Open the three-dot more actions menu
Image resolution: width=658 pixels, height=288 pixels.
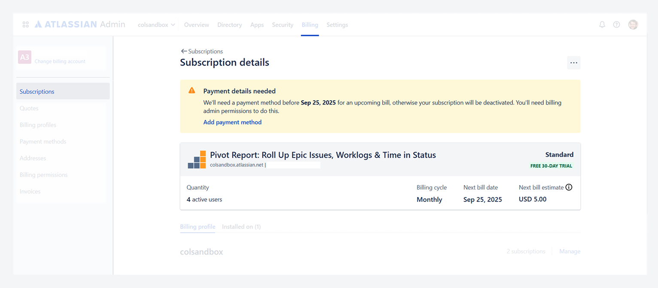point(574,63)
